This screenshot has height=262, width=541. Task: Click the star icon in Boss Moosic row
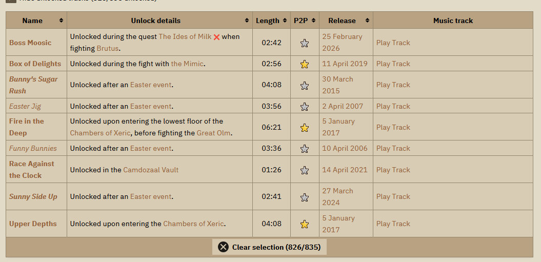click(x=304, y=43)
